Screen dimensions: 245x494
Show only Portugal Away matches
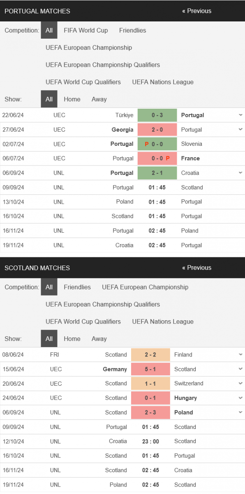point(99,99)
